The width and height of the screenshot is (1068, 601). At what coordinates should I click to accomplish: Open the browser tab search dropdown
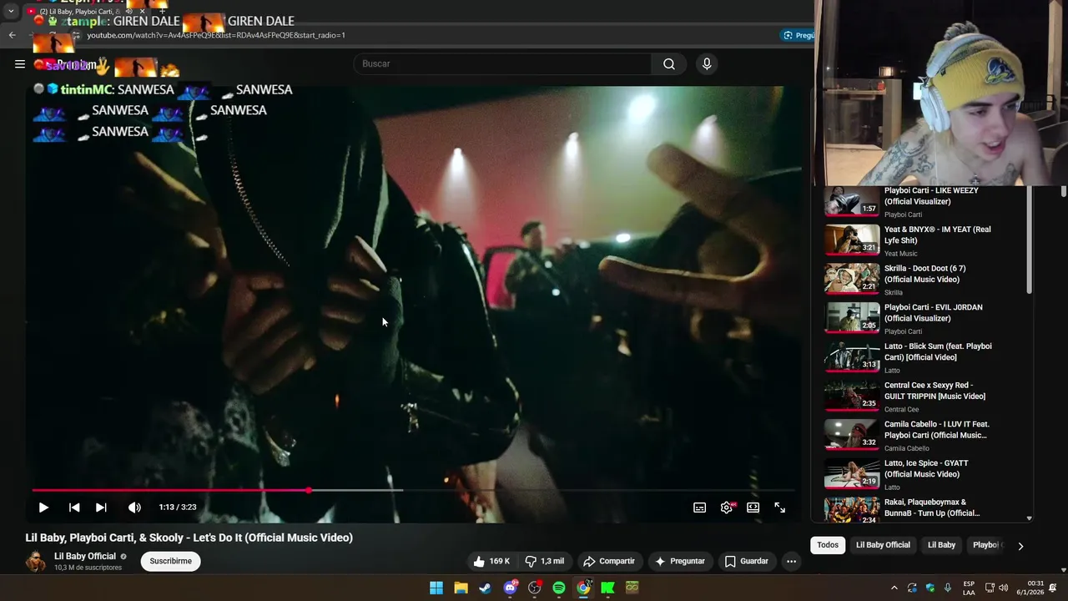(x=11, y=11)
